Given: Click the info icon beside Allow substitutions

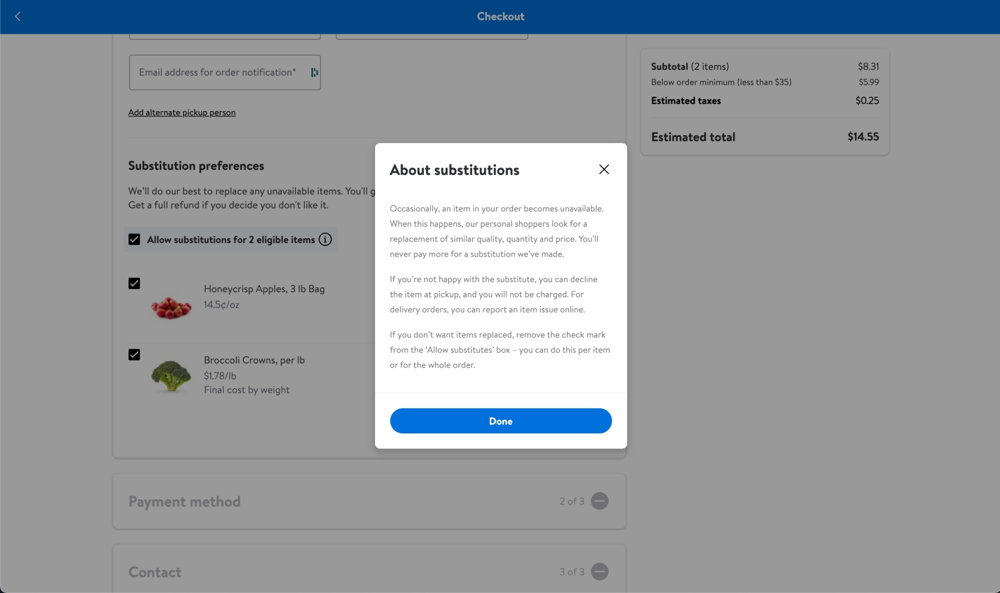Looking at the screenshot, I should [325, 240].
